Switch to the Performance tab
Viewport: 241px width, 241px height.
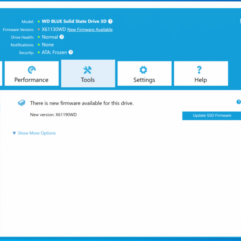32,73
